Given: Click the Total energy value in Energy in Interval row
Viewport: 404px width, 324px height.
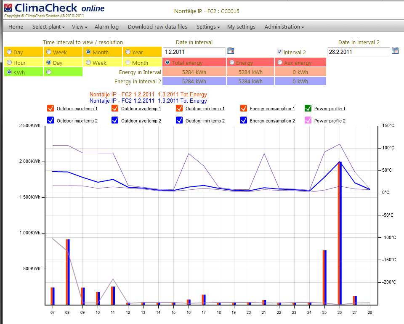Looking at the screenshot, I should coord(194,72).
